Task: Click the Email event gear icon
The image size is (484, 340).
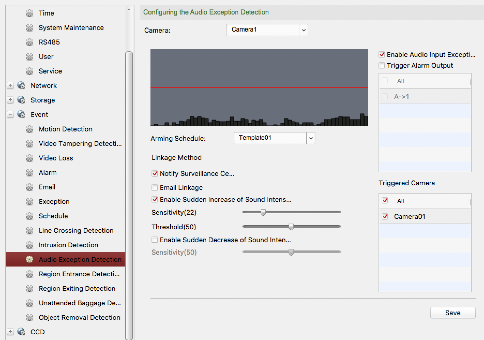Action: click(29, 187)
